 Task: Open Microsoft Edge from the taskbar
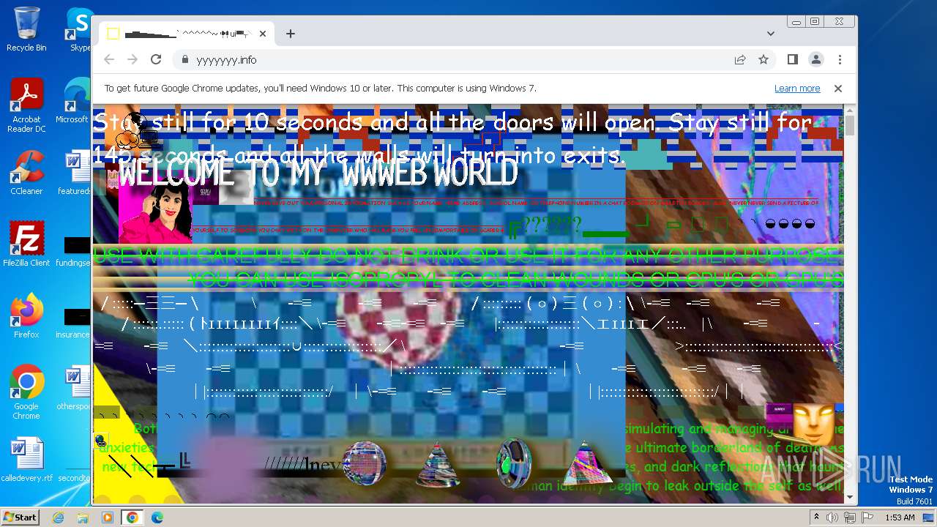pyautogui.click(x=157, y=517)
